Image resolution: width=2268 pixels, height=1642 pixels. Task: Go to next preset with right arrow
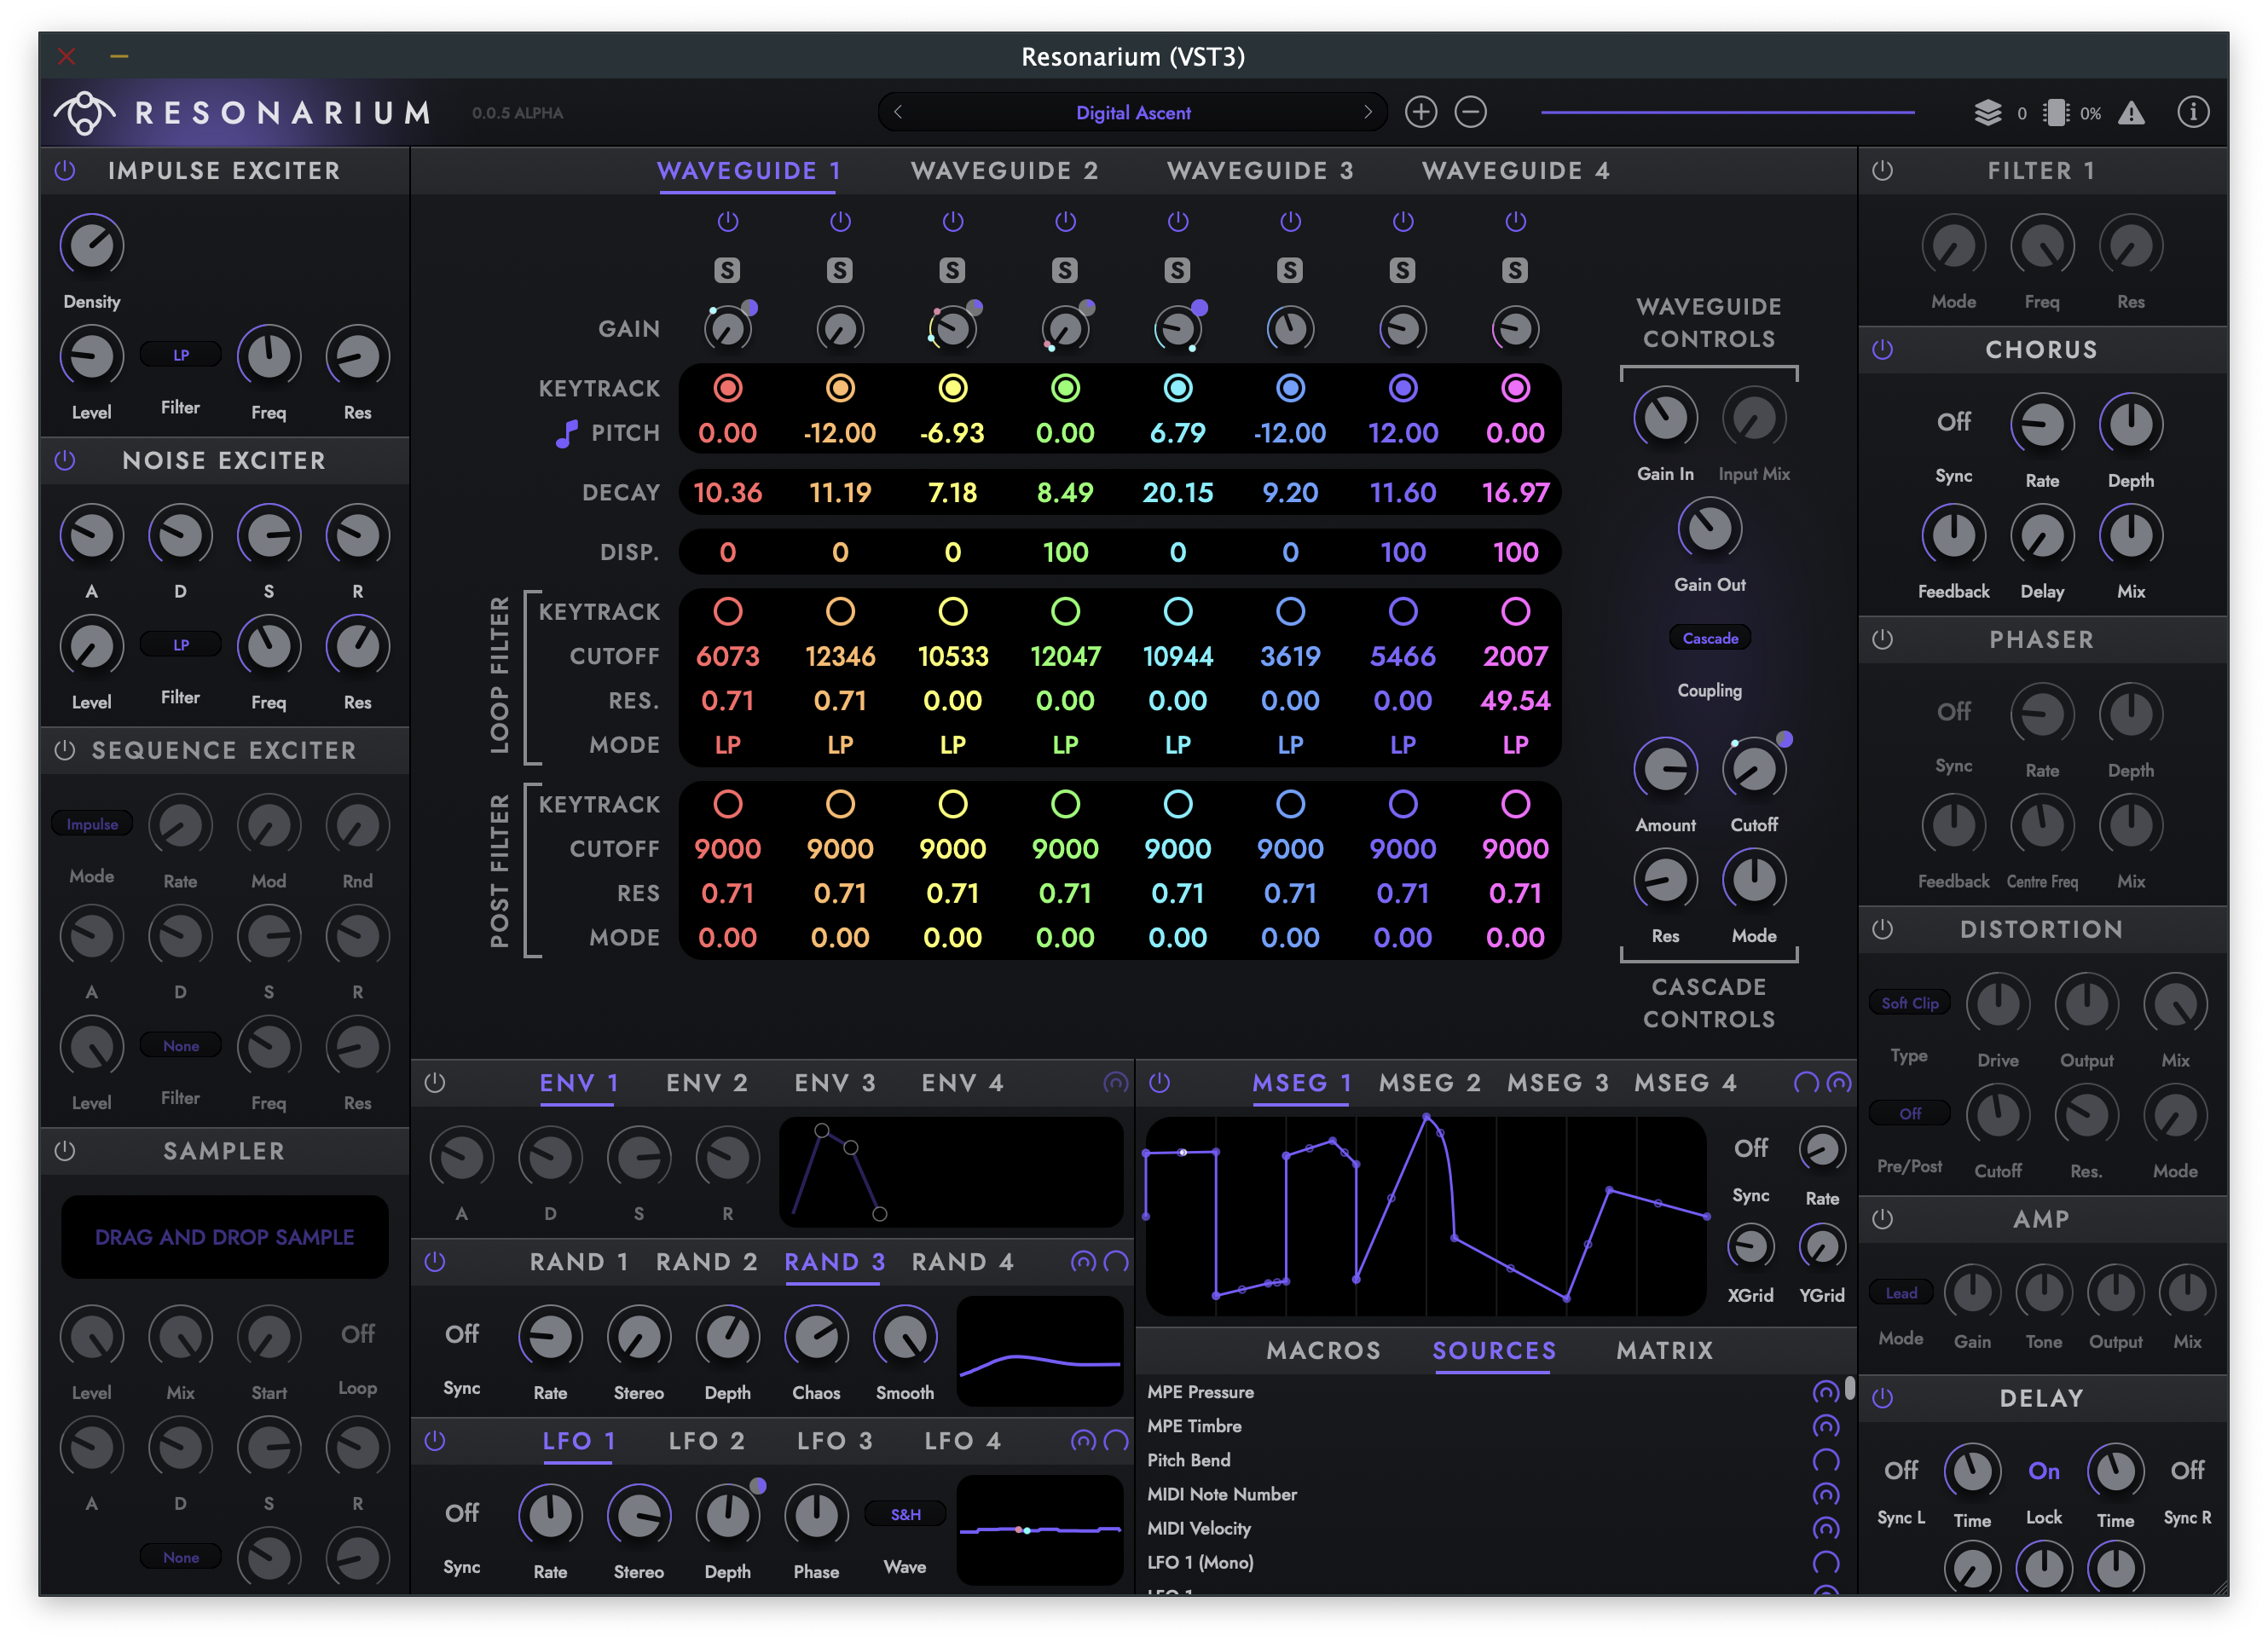click(1367, 112)
